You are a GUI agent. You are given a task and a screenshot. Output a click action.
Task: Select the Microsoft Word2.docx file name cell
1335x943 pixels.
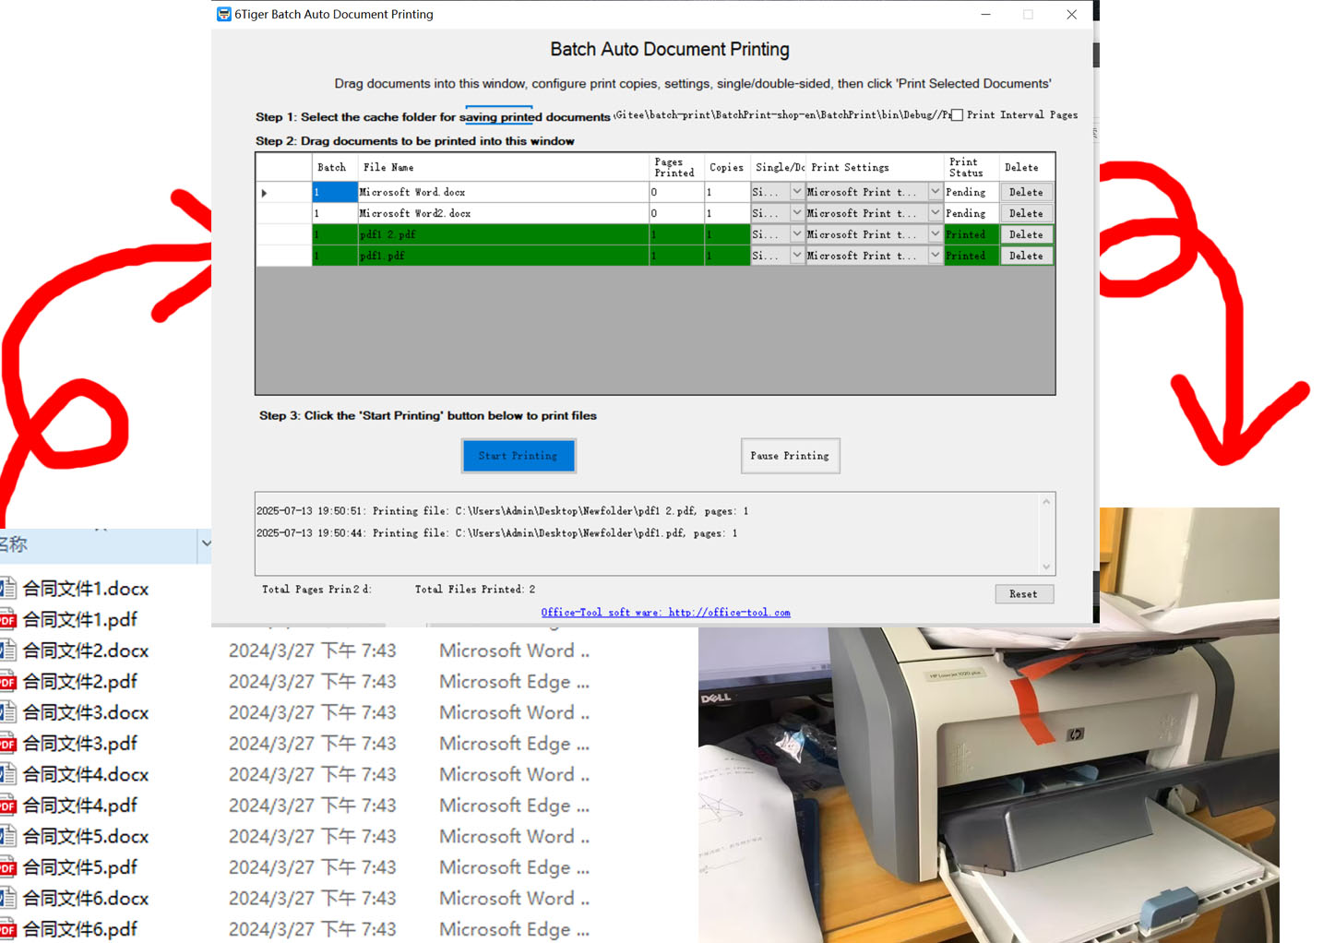[504, 213]
